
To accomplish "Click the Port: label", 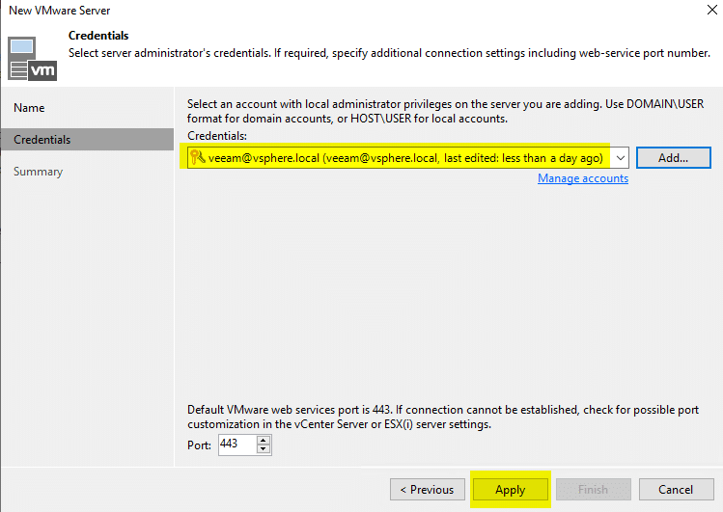I will tap(199, 445).
